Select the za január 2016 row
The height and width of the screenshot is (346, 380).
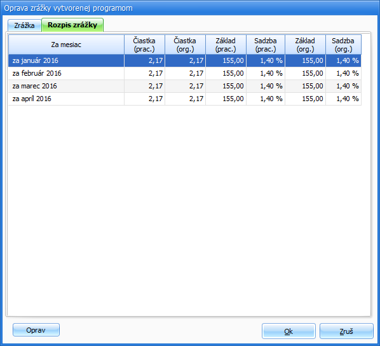point(185,60)
